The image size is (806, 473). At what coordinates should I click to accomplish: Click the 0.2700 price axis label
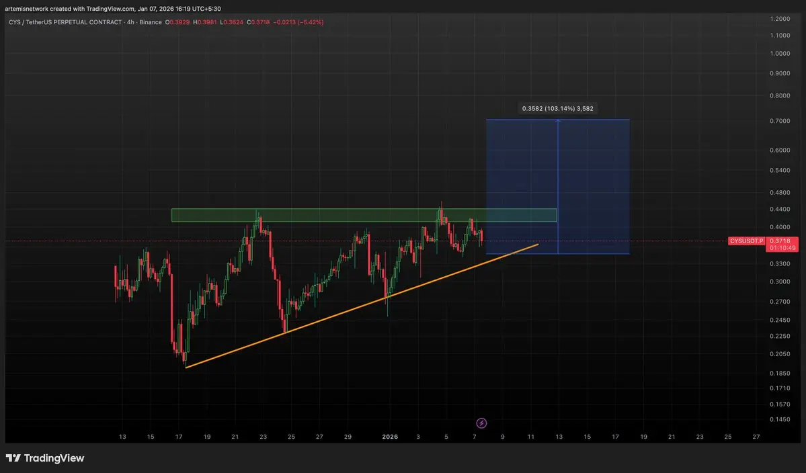tap(780, 302)
